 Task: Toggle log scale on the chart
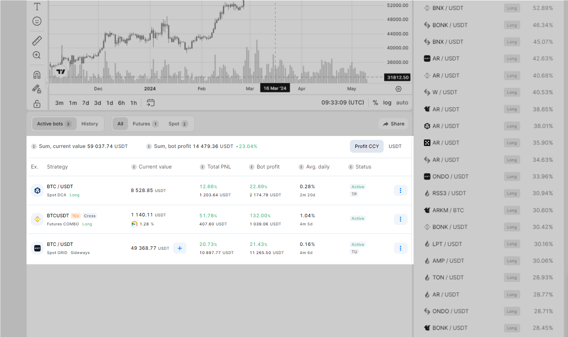[387, 103]
